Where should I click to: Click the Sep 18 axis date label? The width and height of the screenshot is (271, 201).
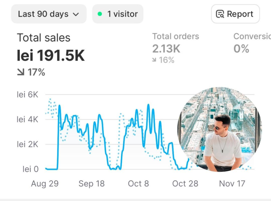point(92,184)
